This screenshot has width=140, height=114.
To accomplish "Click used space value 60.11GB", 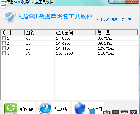I will 63,48.
